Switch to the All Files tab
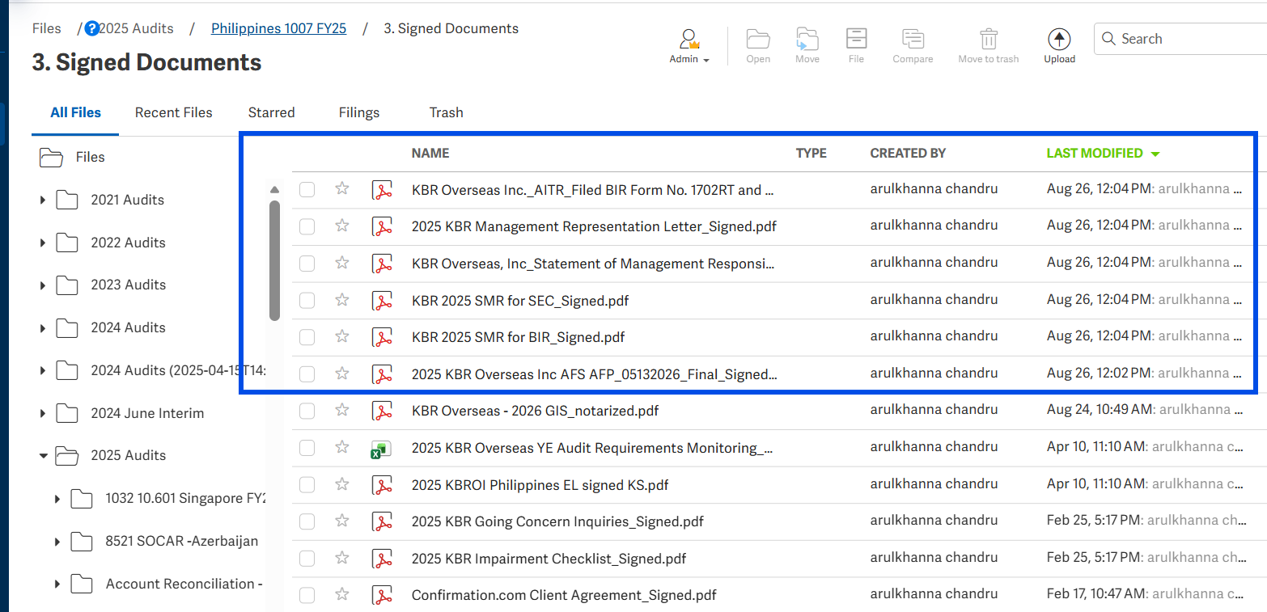The width and height of the screenshot is (1267, 612). click(76, 112)
